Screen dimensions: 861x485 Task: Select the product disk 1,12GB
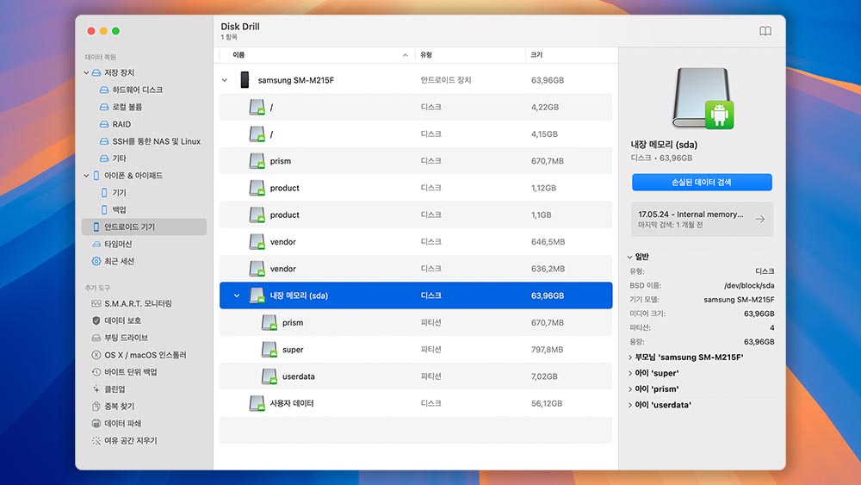pos(416,188)
